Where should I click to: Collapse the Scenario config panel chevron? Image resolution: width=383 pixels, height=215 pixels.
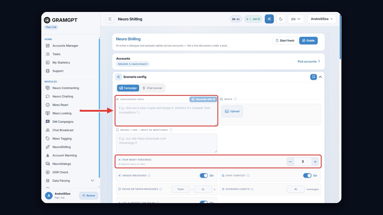click(x=320, y=77)
